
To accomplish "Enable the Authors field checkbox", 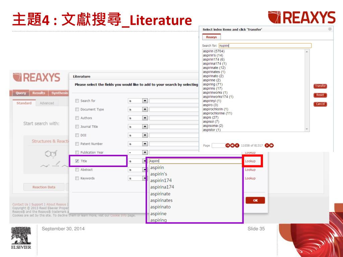I will [x=77, y=118].
